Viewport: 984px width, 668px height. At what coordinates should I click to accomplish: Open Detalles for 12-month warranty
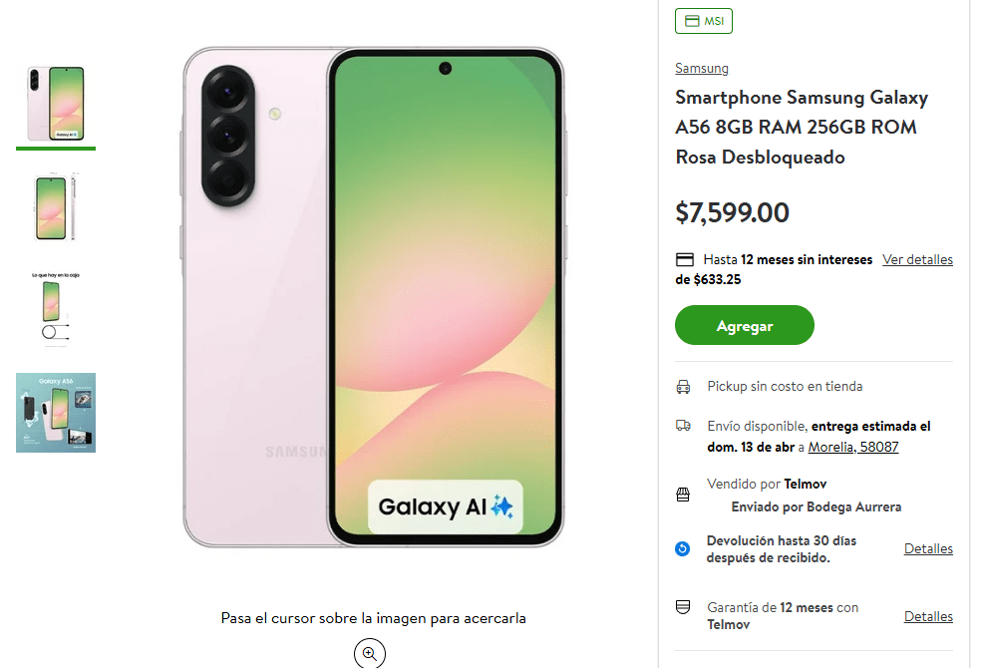click(x=928, y=616)
